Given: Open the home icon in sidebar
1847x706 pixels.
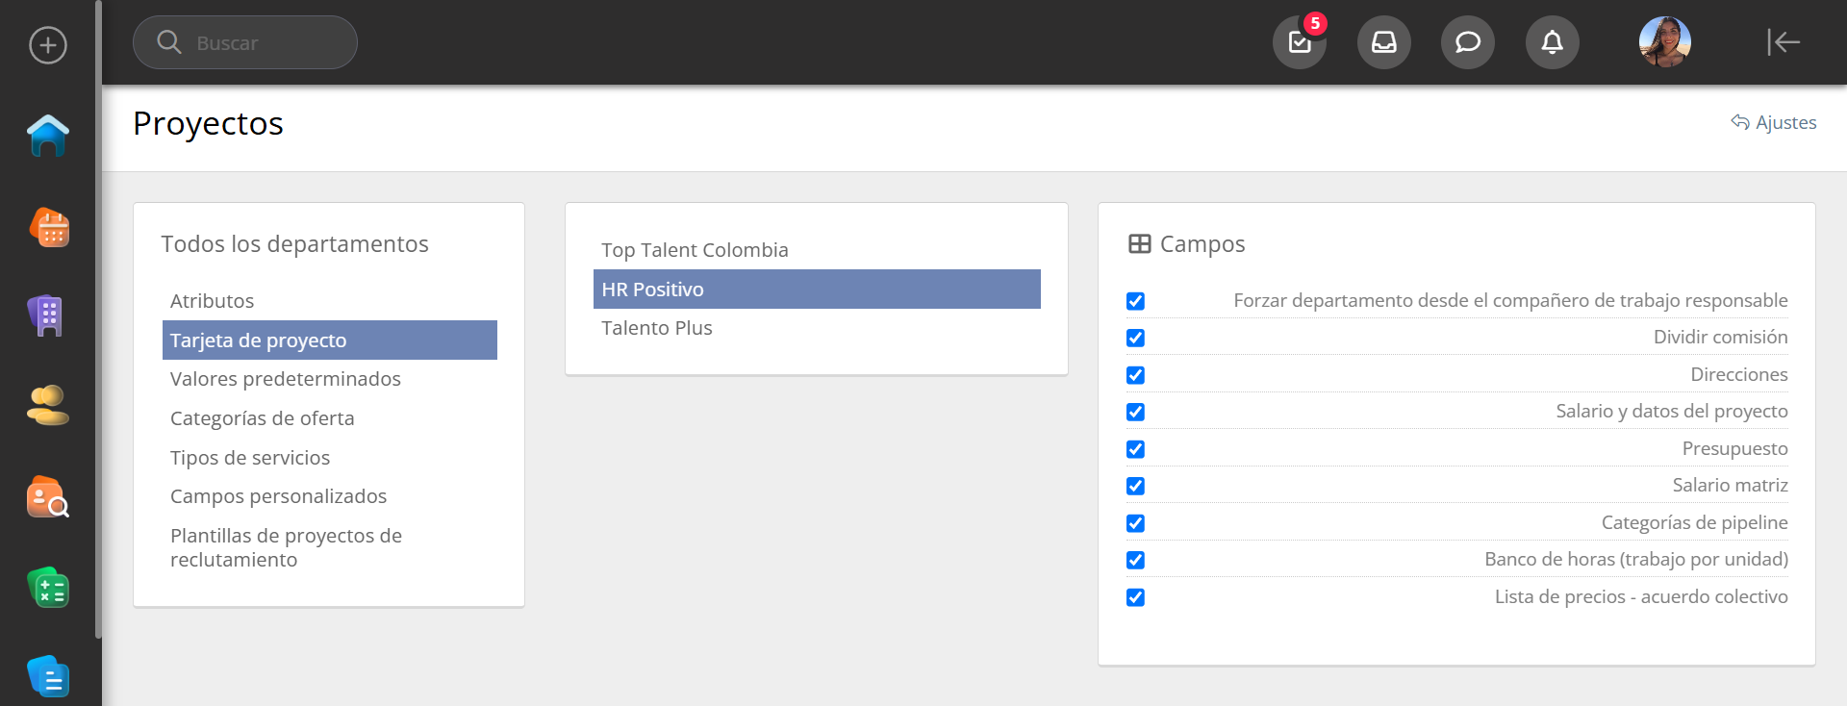Looking at the screenshot, I should (x=48, y=136).
